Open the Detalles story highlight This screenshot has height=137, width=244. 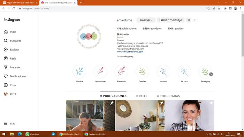coord(142,71)
